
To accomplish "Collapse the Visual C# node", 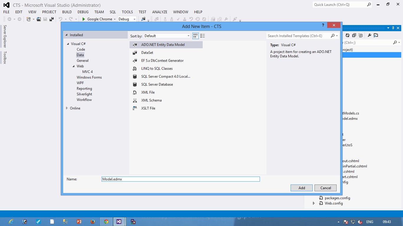I will point(68,44).
